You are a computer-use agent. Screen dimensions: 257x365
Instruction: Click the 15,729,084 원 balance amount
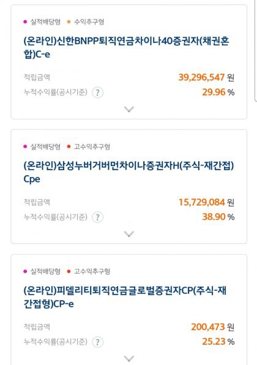tap(206, 202)
